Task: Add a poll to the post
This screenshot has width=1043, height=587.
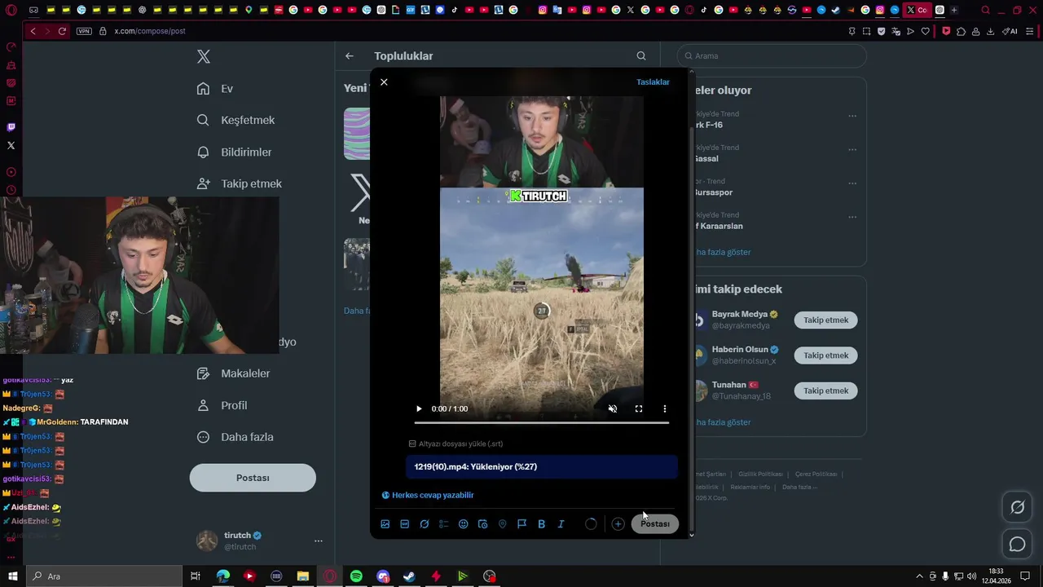Action: click(x=444, y=524)
